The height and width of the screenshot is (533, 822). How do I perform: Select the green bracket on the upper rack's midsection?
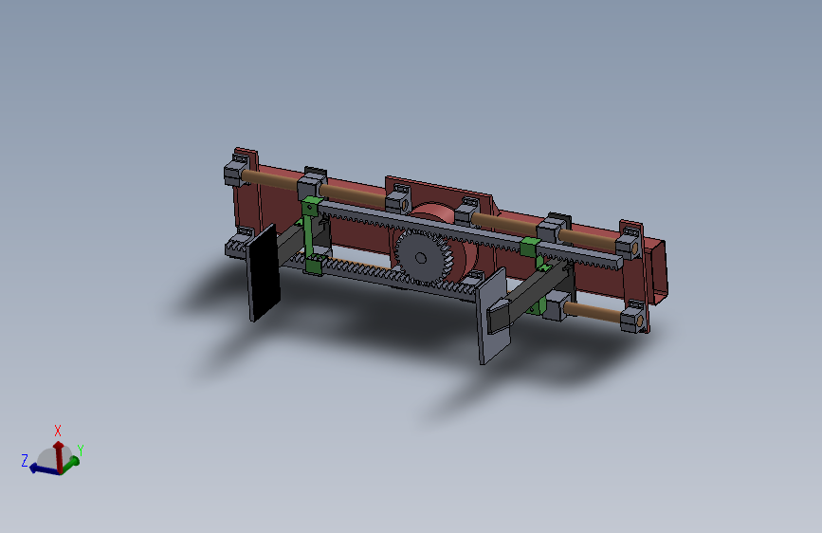531,247
